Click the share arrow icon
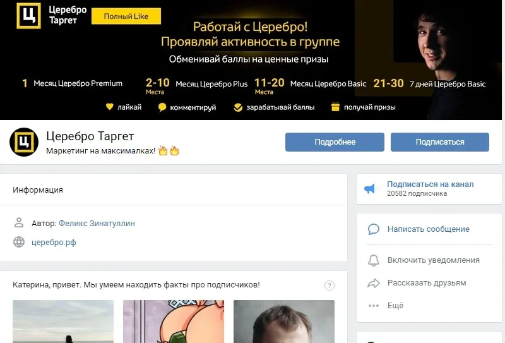The width and height of the screenshot is (505, 343). coord(374,283)
